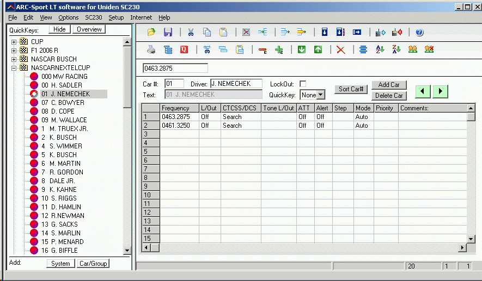Click the open folder toolbar icon
482x281 pixels.
pos(151,32)
